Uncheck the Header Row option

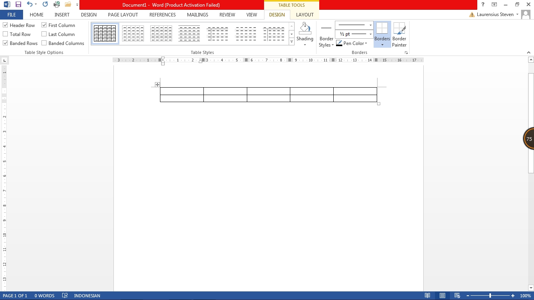(x=5, y=25)
